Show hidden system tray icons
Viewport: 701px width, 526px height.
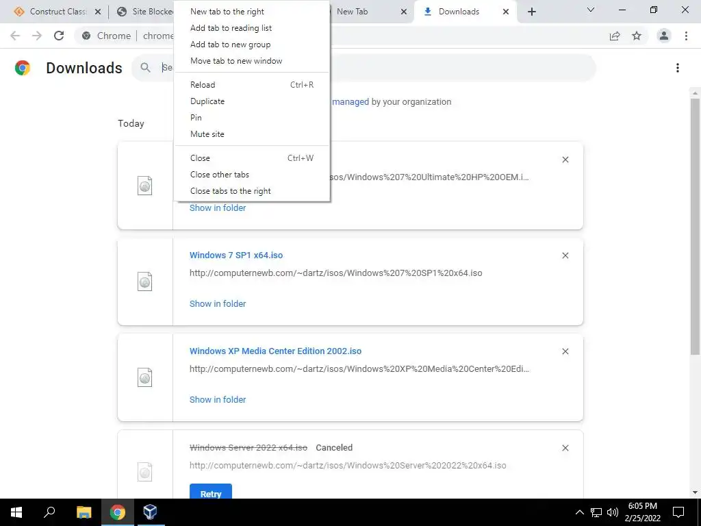[579, 512]
